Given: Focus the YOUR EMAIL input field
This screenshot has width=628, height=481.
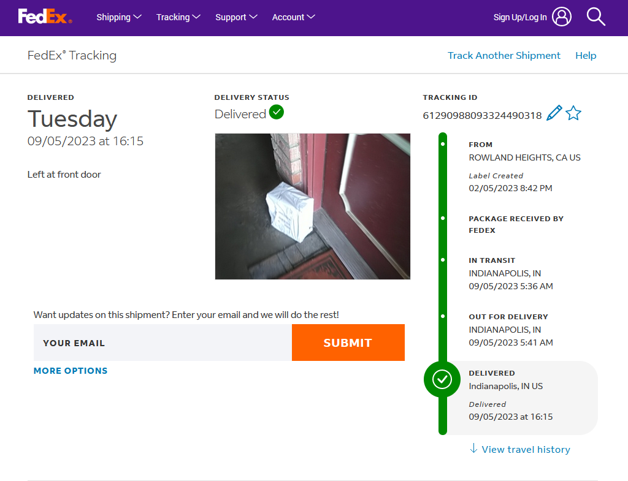Looking at the screenshot, I should pos(163,343).
